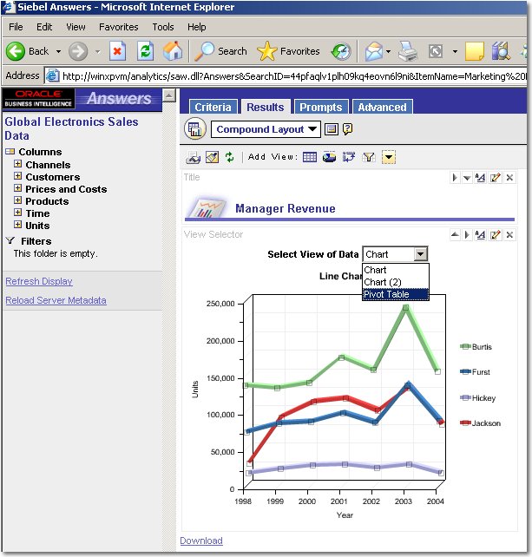Open the Favorites menu
Viewport: 532px width, 557px height.
click(x=119, y=27)
